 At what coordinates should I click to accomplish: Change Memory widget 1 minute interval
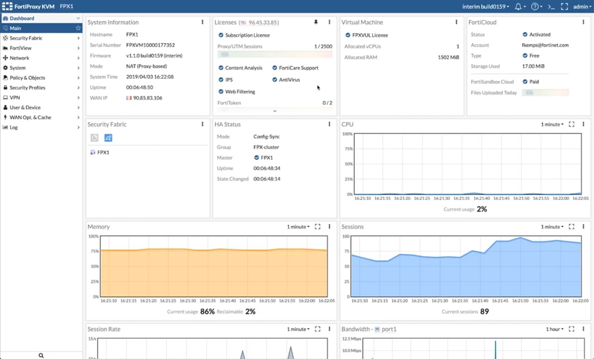point(298,227)
